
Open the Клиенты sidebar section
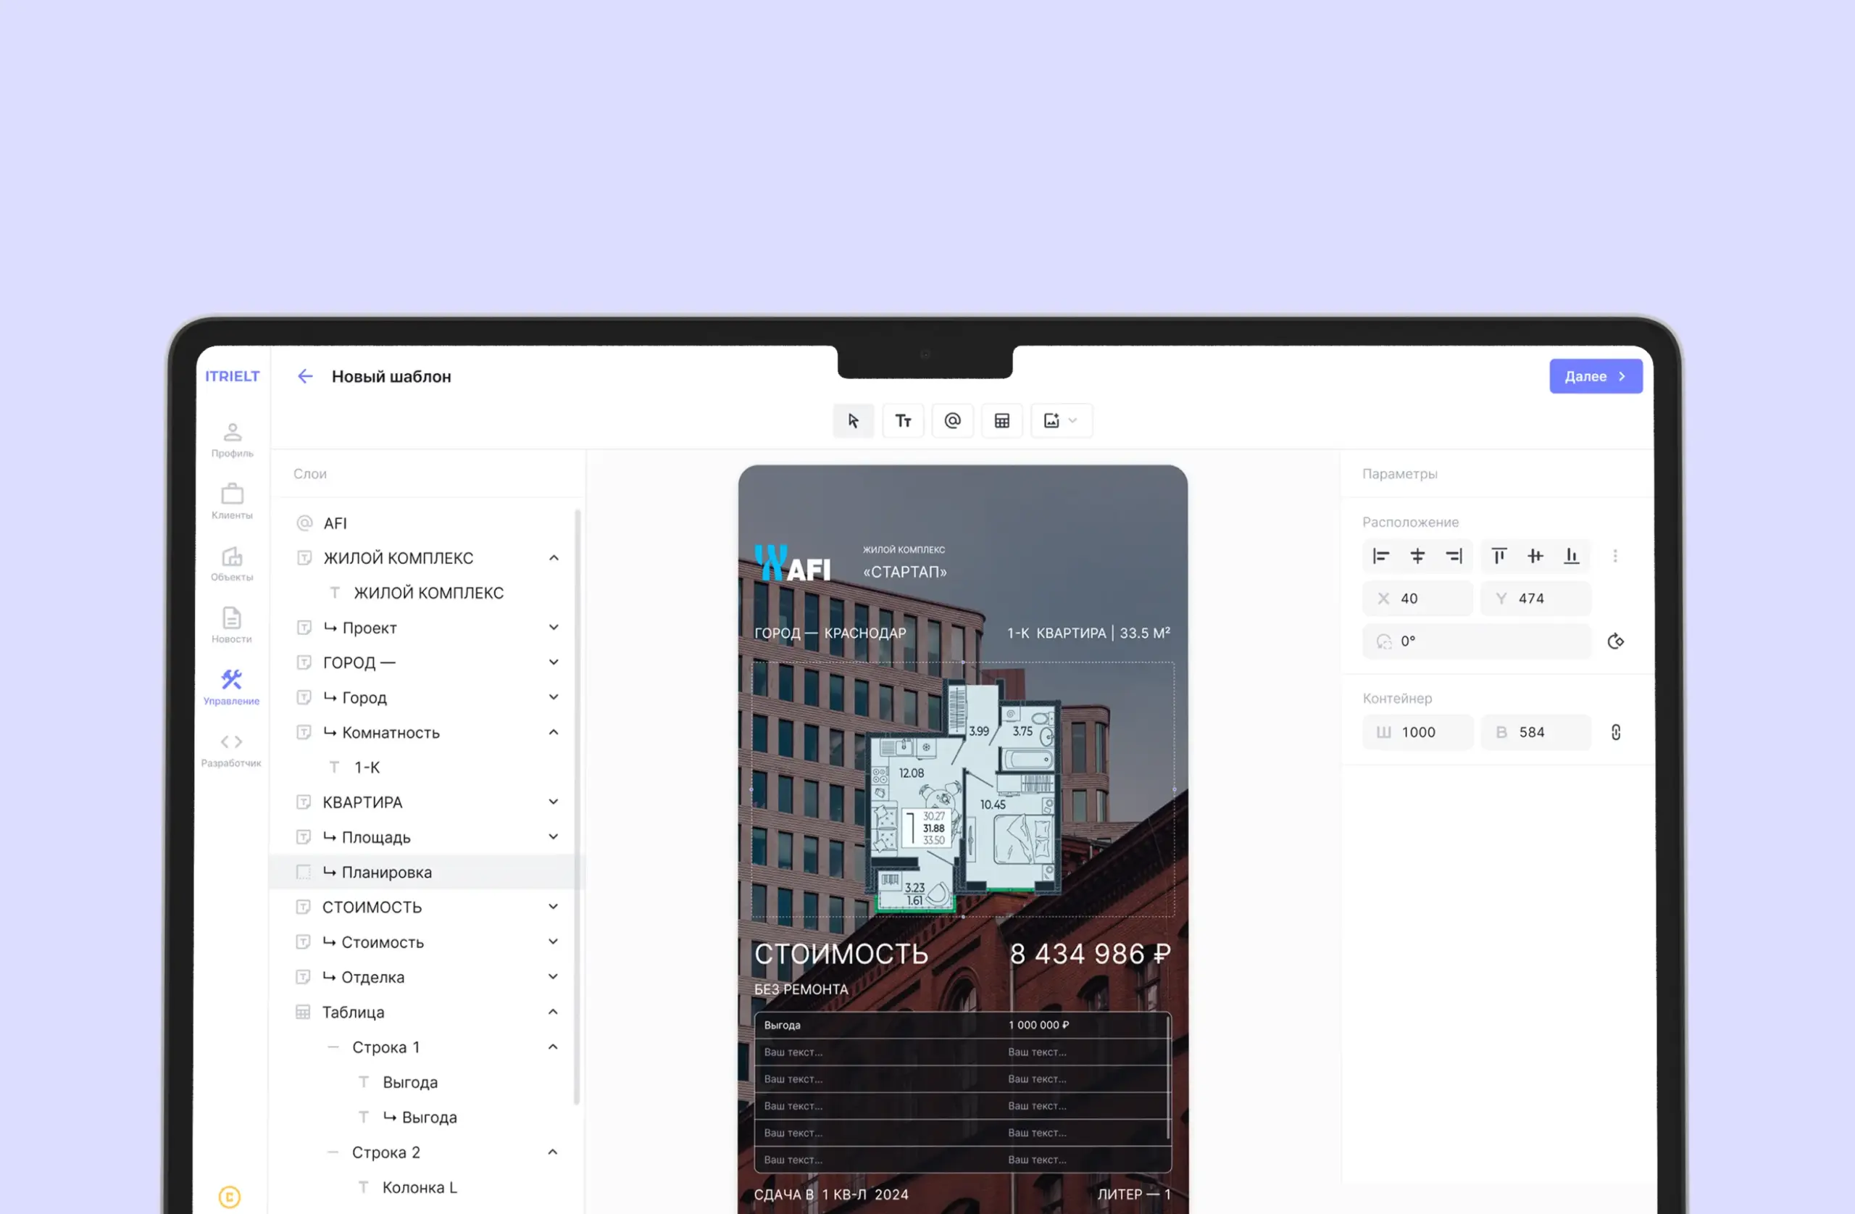[233, 502]
